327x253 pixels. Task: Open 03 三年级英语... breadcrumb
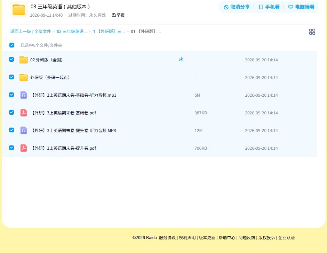pyautogui.click(x=72, y=32)
